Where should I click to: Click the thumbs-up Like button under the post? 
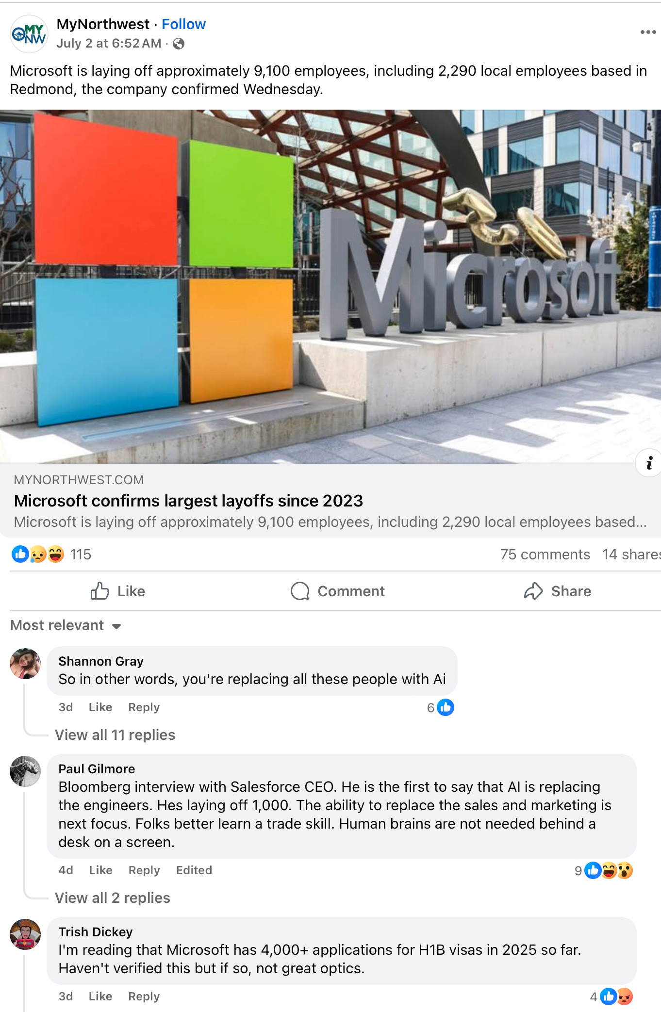(118, 591)
